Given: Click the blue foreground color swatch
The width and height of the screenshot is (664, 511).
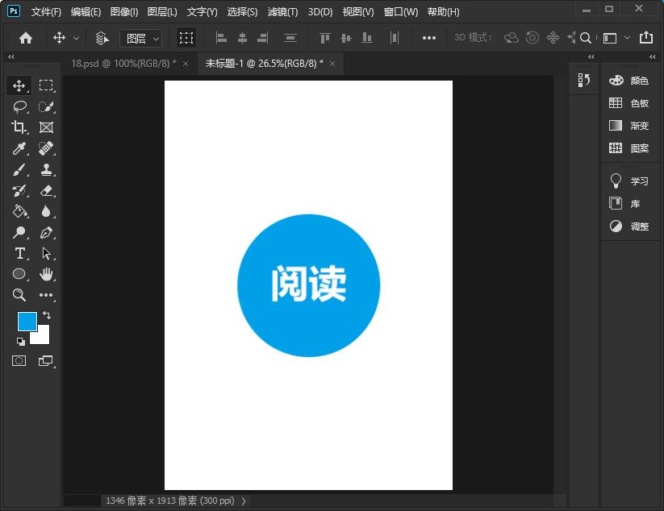Looking at the screenshot, I should coord(27,320).
